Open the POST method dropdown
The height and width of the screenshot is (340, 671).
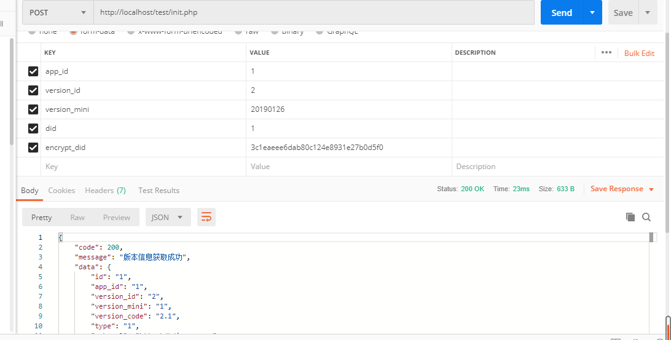[x=58, y=12]
